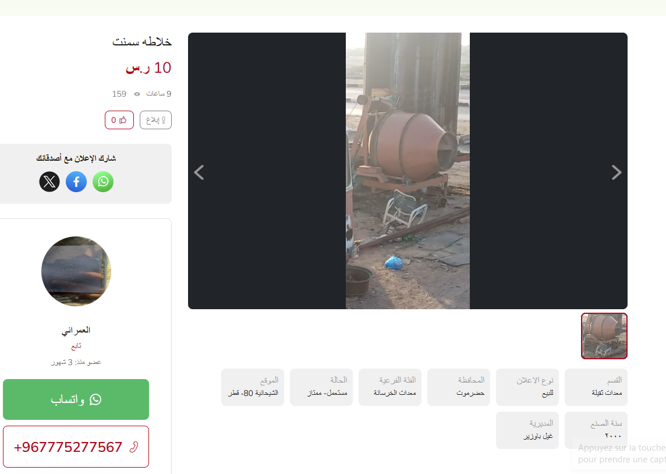Report the ad using إبلاغ button
This screenshot has width=666, height=474.
coord(156,120)
